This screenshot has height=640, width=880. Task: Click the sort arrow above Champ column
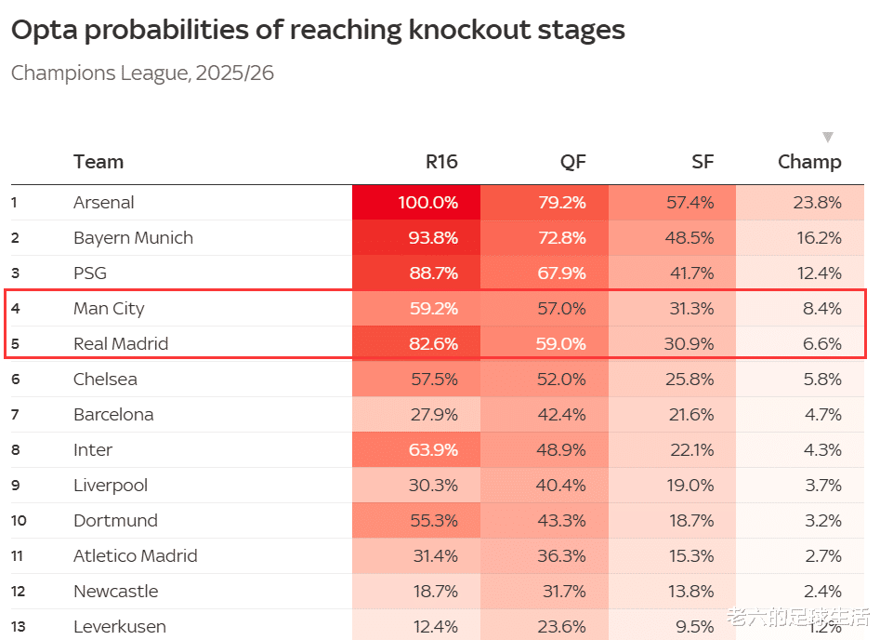point(828,138)
